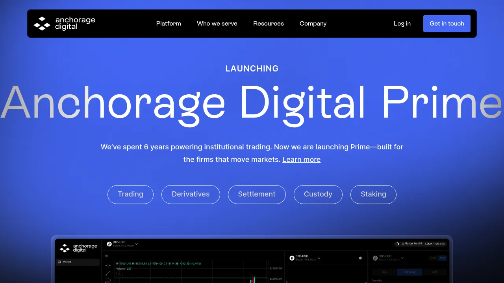Click the Volume 227 label
Image resolution: width=504 pixels, height=283 pixels.
124,269
